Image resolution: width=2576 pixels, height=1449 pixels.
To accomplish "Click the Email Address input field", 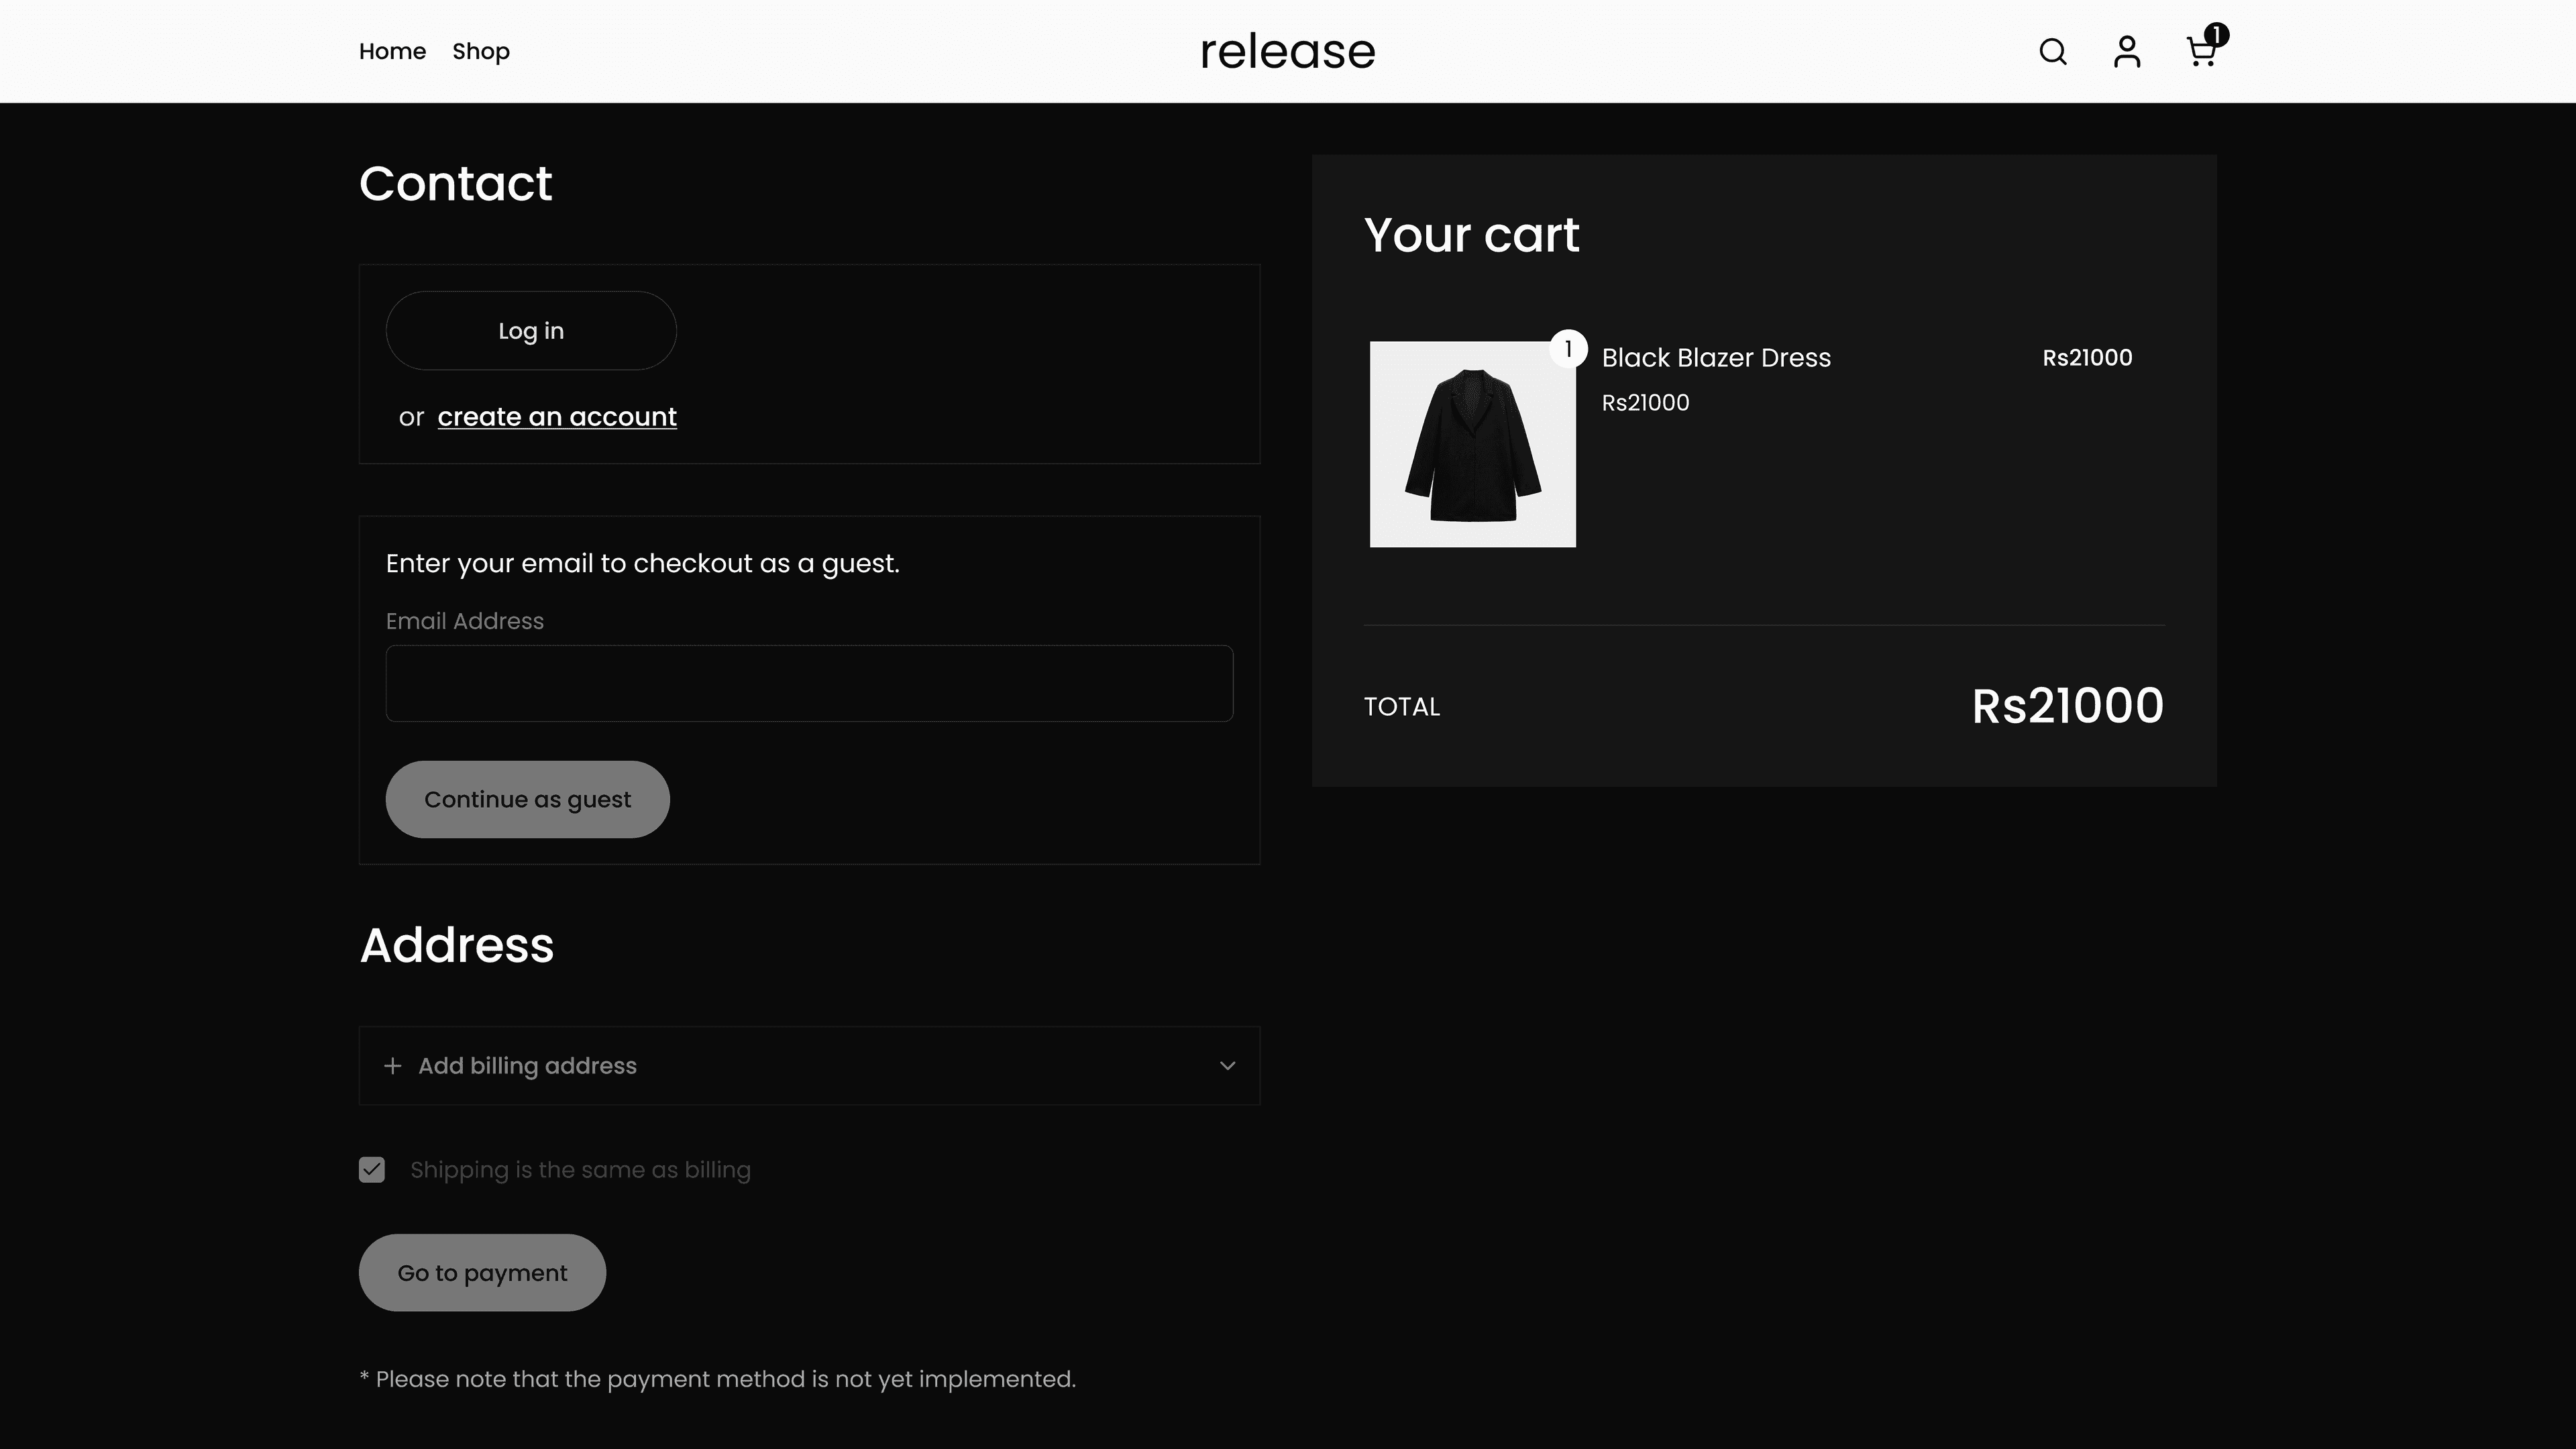I will pyautogui.click(x=808, y=683).
